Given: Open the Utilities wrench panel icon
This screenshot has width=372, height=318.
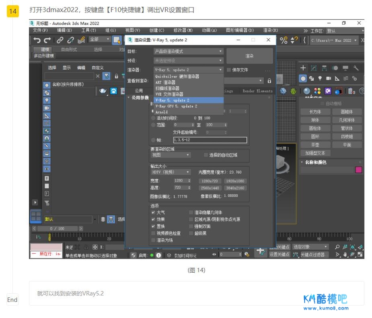Looking at the screenshot, I should point(356,68).
